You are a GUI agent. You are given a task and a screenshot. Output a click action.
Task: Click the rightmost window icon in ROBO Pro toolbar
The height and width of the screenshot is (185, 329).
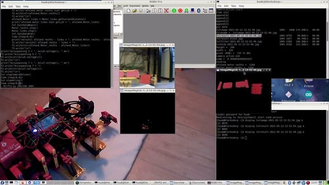click(211, 10)
